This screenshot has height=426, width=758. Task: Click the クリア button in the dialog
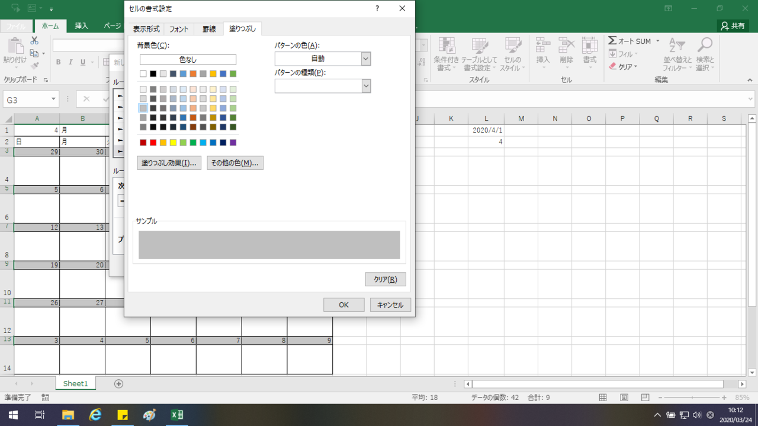point(386,279)
